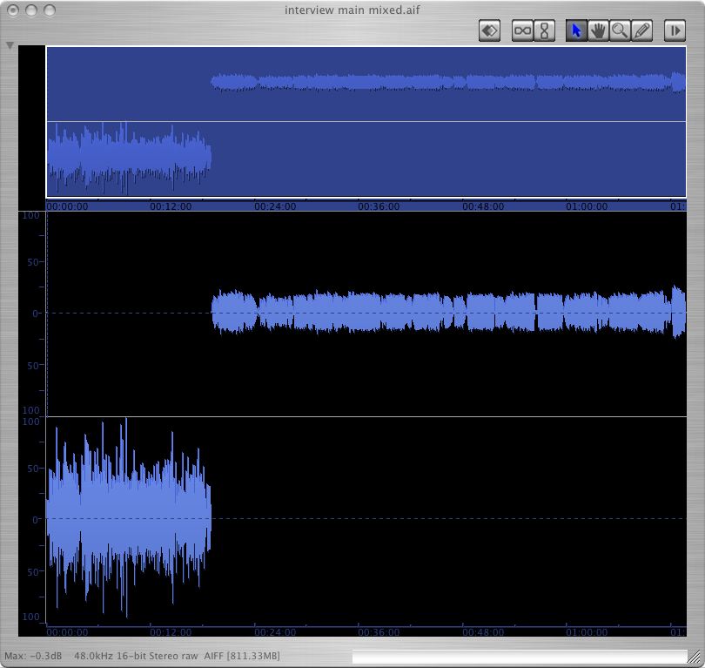Collapse the overview disclosure triangle
The image size is (705, 668).
pos(10,45)
